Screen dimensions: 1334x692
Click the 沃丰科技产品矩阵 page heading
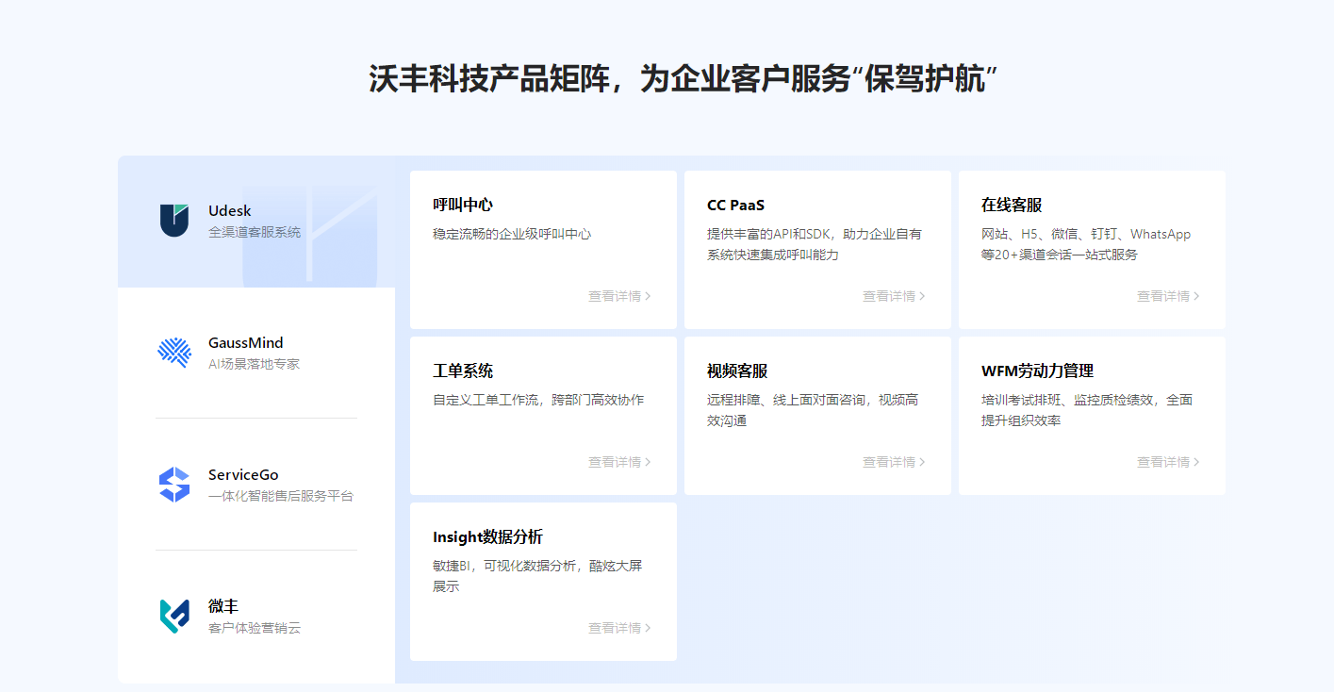pos(683,79)
